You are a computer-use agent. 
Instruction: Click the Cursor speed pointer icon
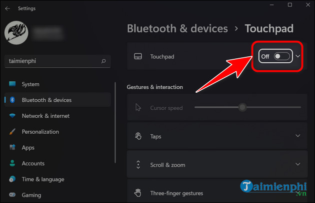tap(138, 107)
